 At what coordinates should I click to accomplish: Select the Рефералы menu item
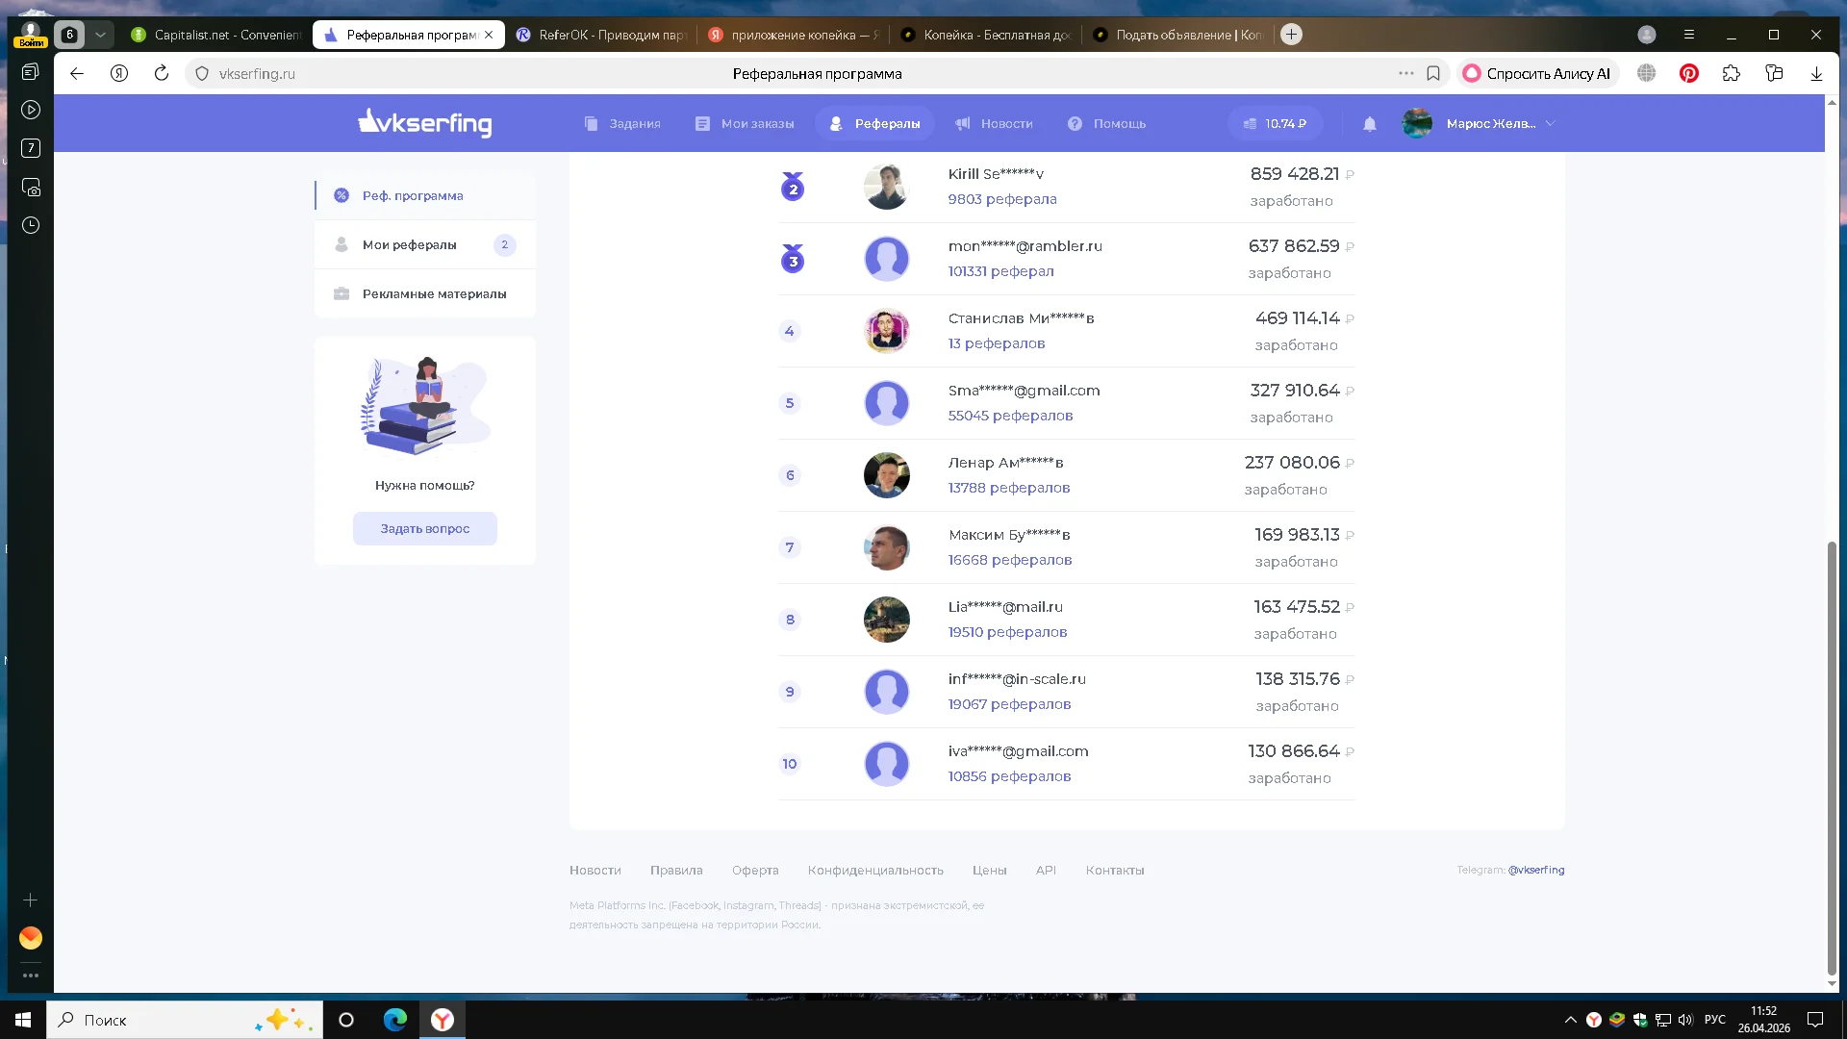[x=874, y=124]
